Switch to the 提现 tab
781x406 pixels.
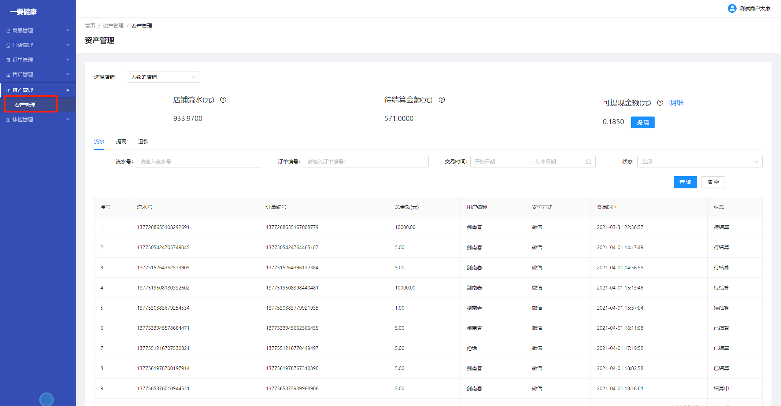pos(121,141)
